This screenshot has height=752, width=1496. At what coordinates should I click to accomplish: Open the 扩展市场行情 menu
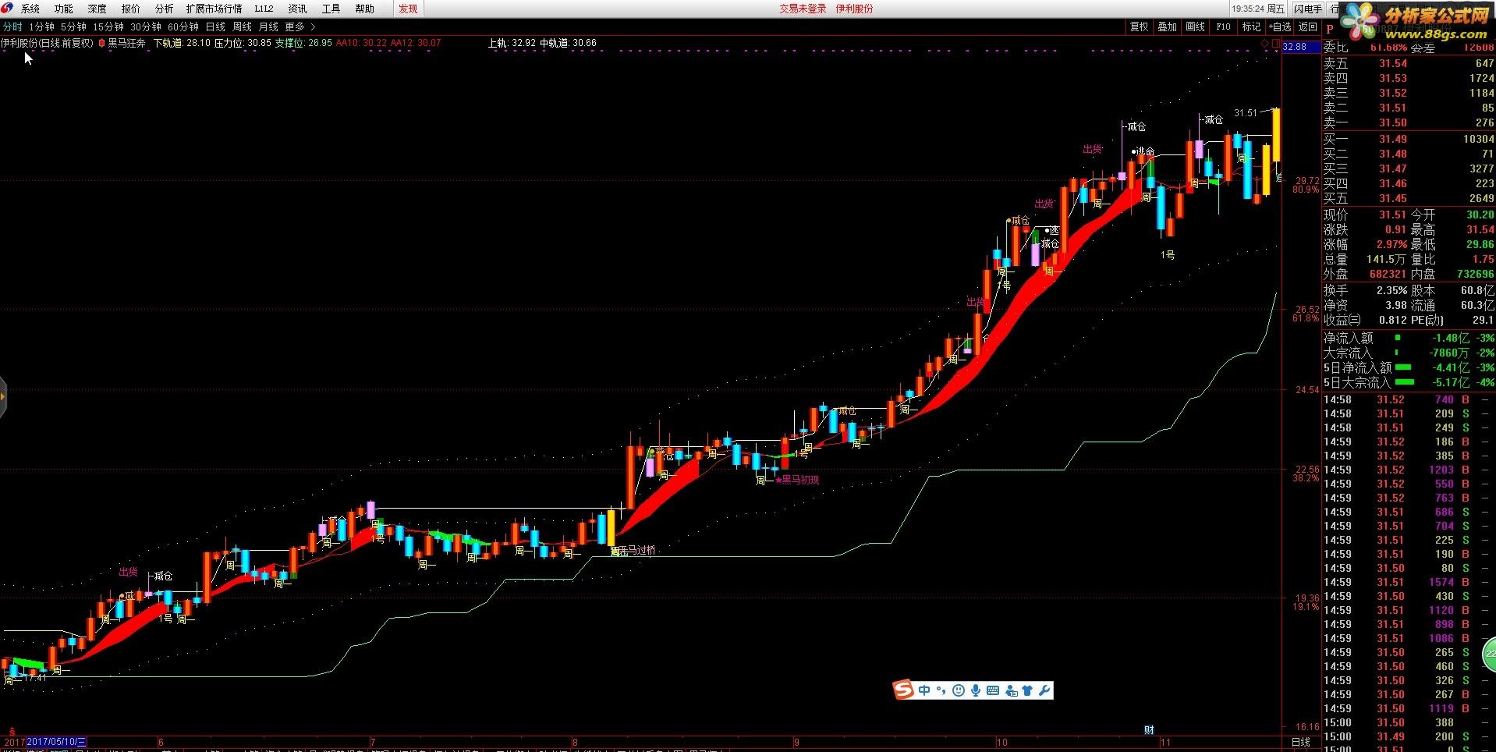[214, 9]
